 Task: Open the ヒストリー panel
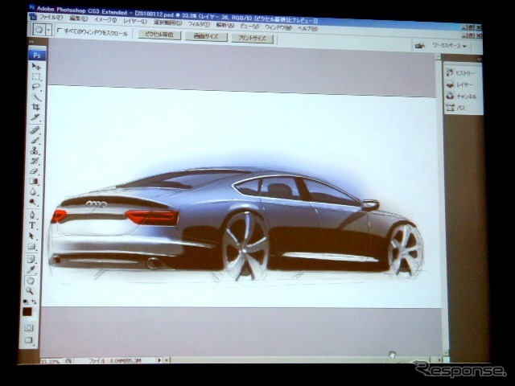tap(460, 73)
